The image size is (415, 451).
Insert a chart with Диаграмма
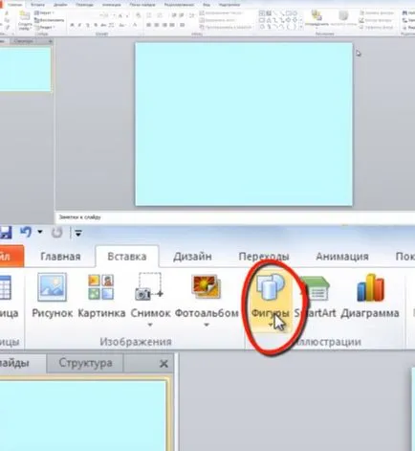(x=370, y=297)
